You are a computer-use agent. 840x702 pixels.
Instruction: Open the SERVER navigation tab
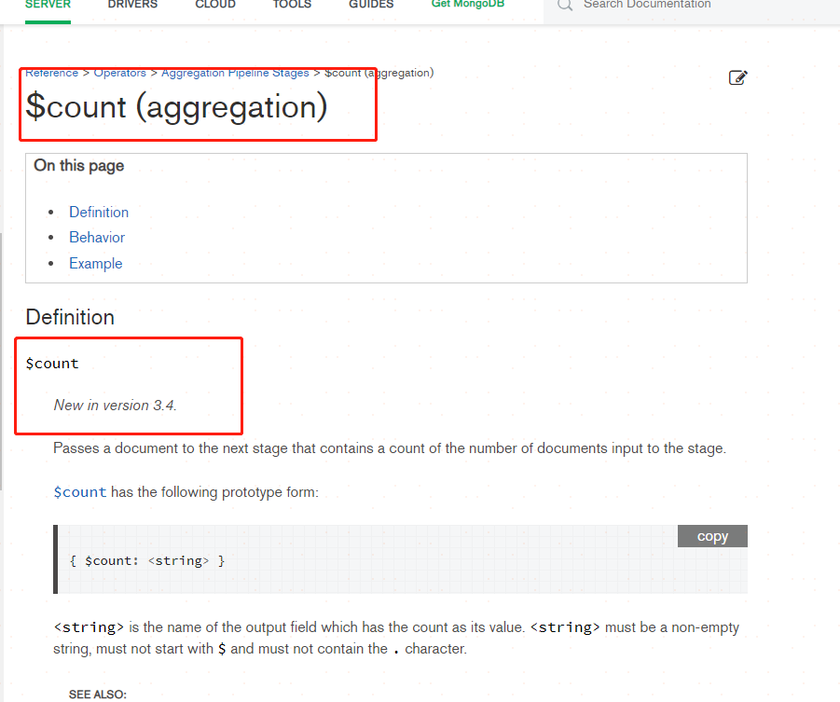click(48, 4)
